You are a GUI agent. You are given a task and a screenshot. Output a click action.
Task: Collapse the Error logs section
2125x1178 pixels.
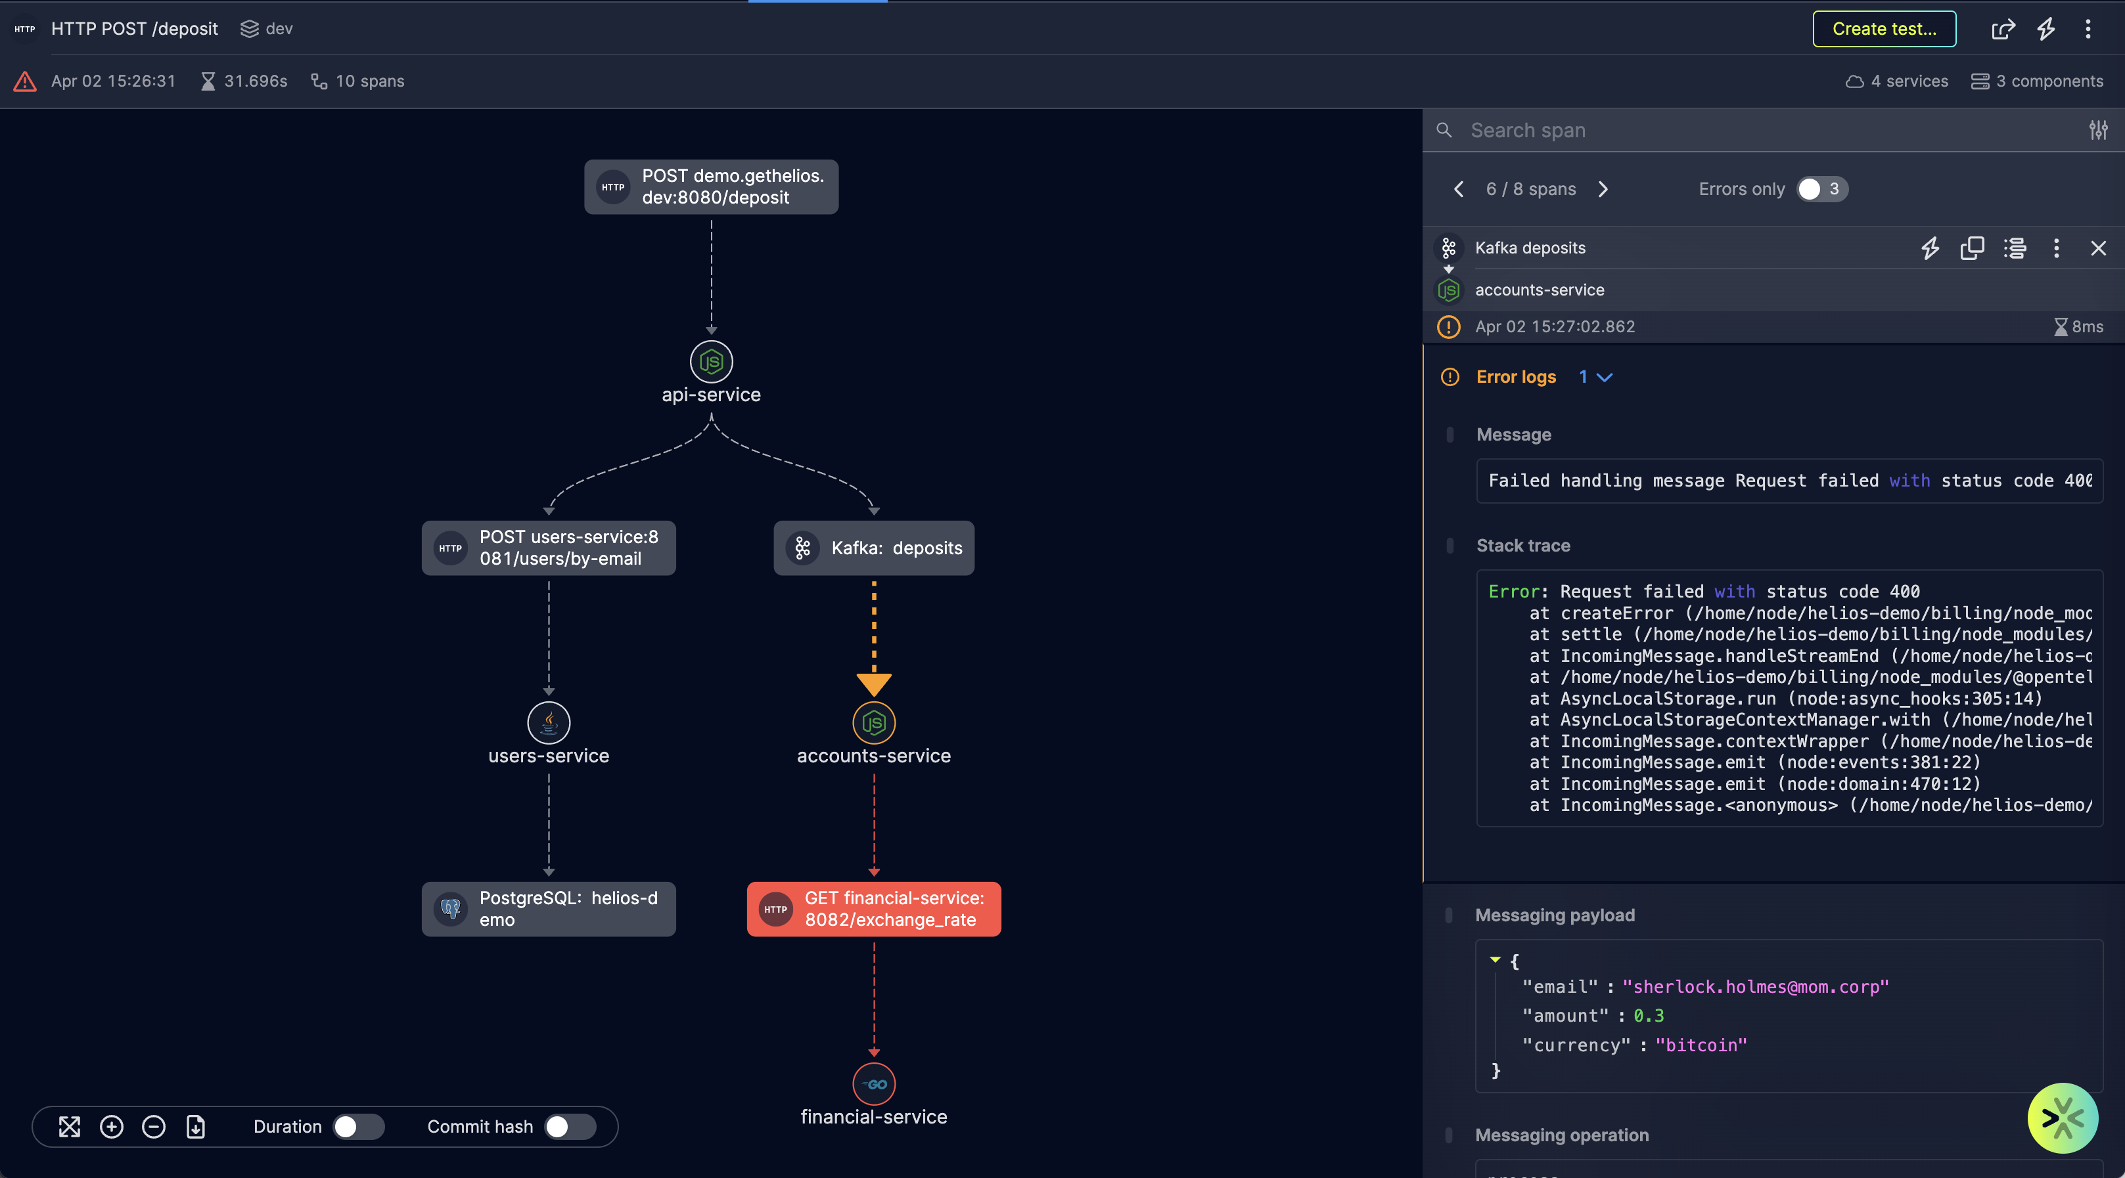pos(1604,378)
